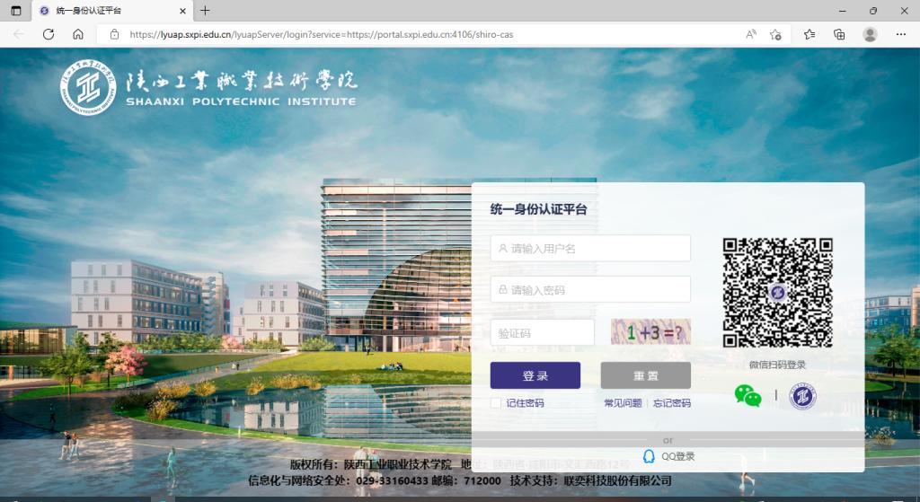The image size is (920, 502).
Task: Open the Read Aloud icon in the address bar
Action: point(750,34)
